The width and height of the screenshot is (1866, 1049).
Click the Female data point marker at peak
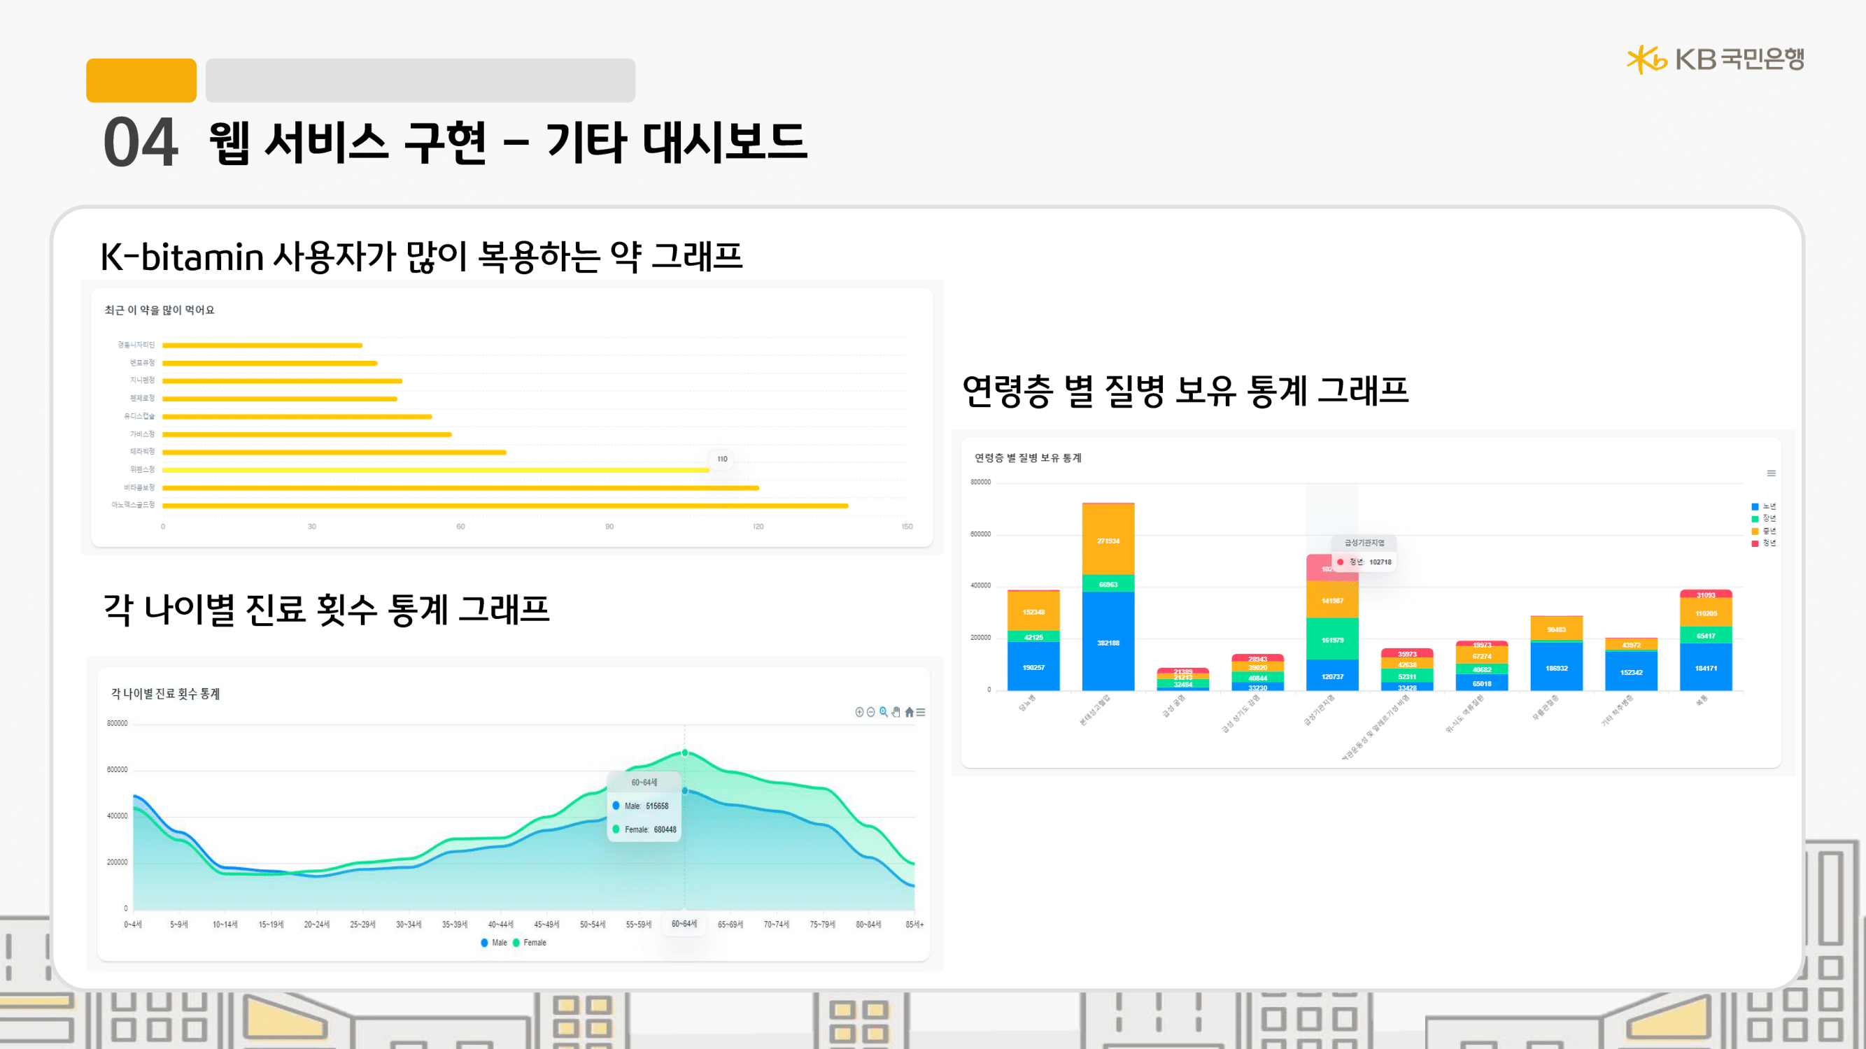(x=684, y=753)
